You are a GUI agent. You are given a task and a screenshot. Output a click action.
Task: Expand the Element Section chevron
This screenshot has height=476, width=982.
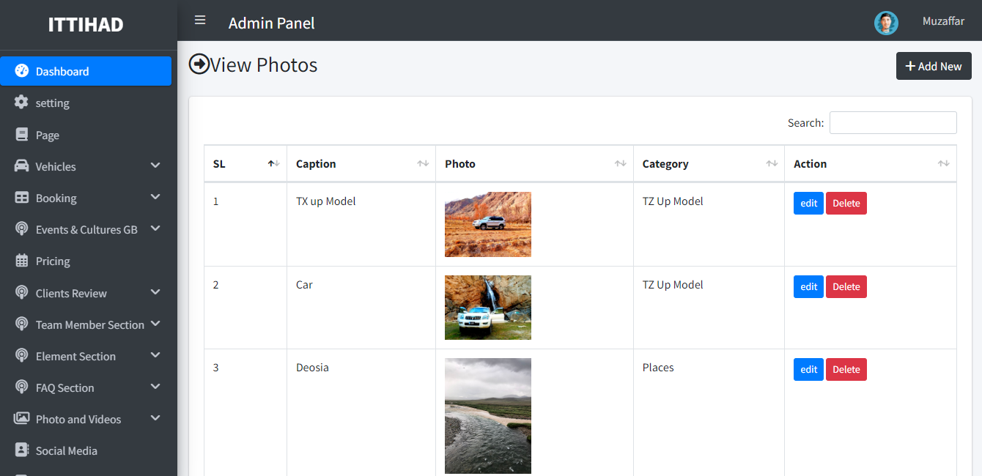point(155,355)
